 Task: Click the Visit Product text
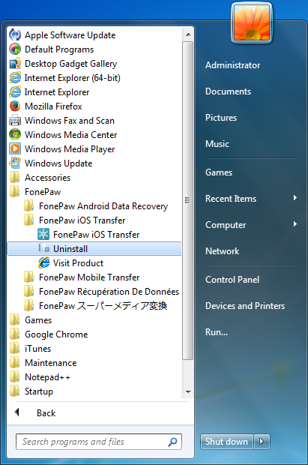(78, 262)
